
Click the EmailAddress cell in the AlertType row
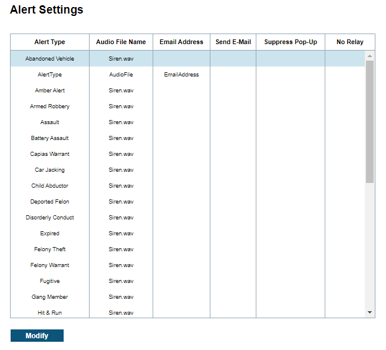(182, 75)
